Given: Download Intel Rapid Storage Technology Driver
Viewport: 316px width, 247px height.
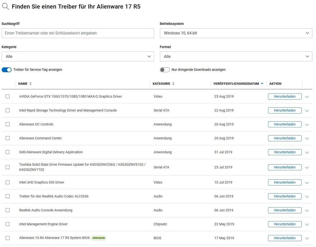Looking at the screenshot, I should pos(284,110).
